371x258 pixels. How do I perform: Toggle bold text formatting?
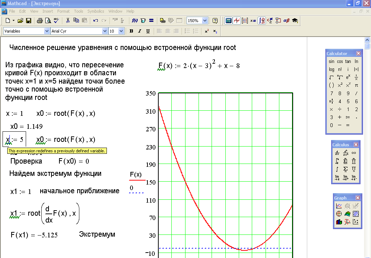tap(131, 31)
